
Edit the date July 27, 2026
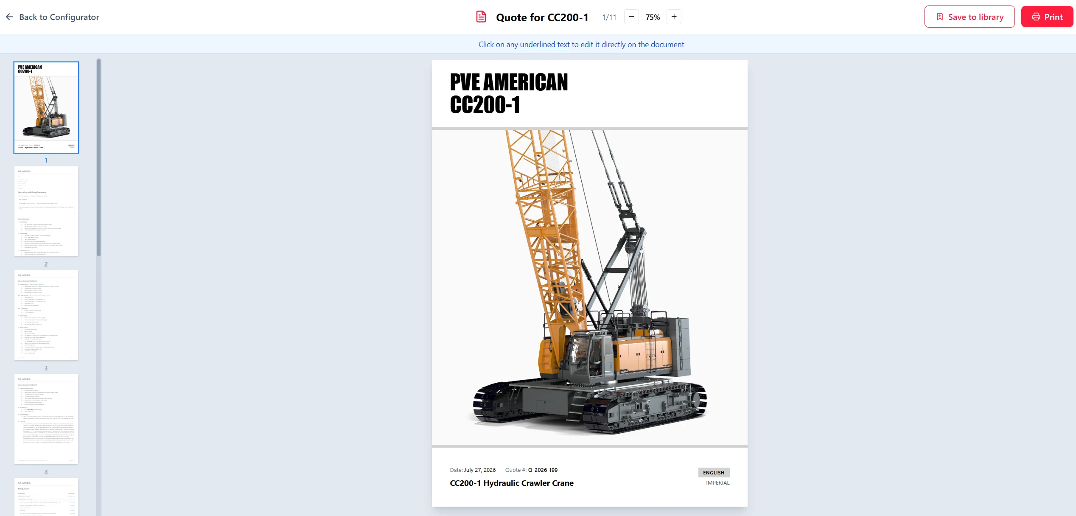[x=480, y=470]
